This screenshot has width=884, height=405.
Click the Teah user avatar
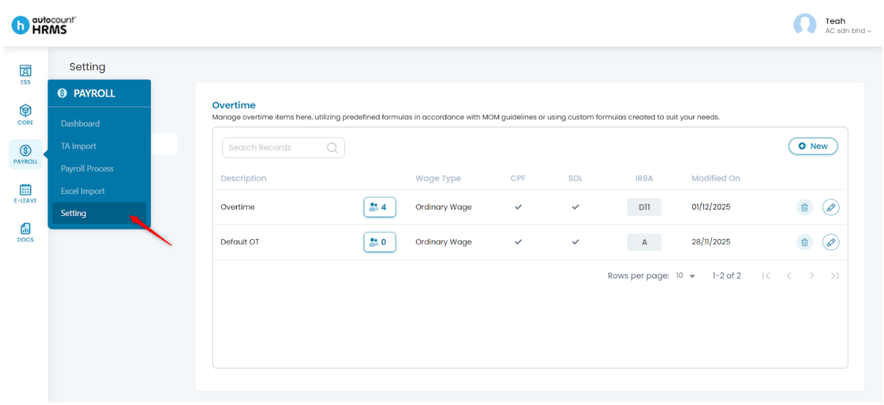click(x=805, y=25)
